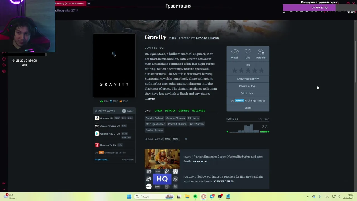Image resolution: width=357 pixels, height=201 pixels.
Task: Open Amy Warren cast page
Action: pyautogui.click(x=196, y=124)
